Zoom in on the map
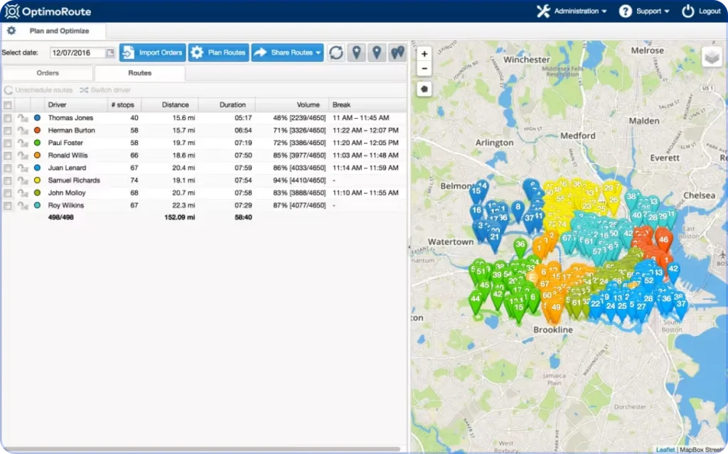Viewport: 728px width, 454px height. (x=424, y=54)
